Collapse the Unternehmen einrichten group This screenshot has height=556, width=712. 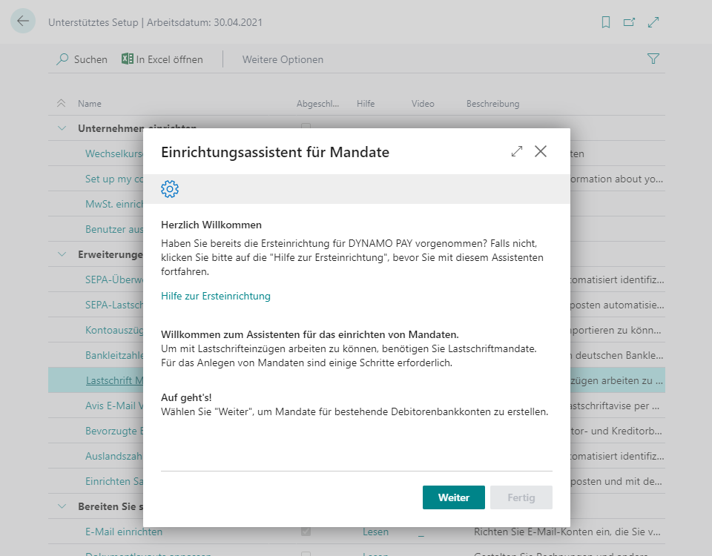[62, 128]
